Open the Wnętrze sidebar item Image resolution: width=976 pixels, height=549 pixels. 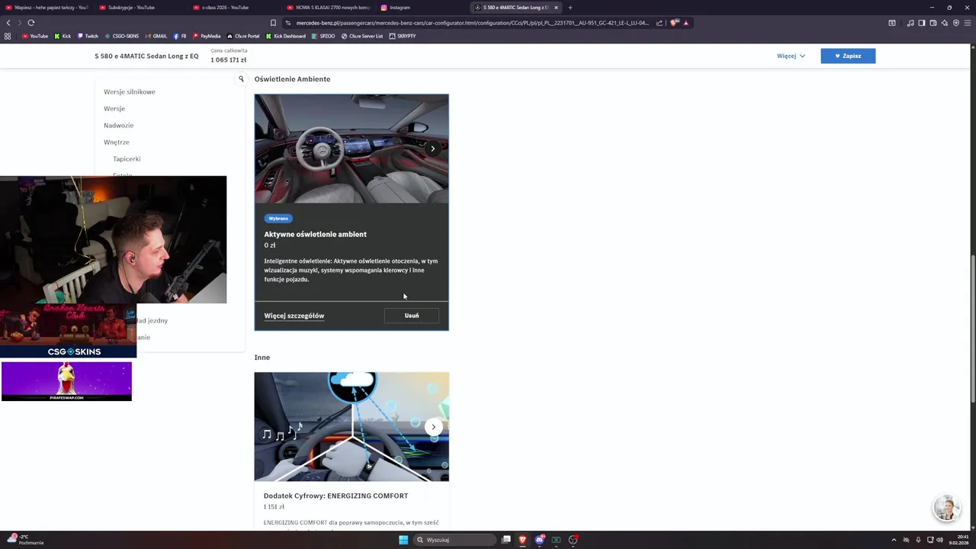(117, 142)
